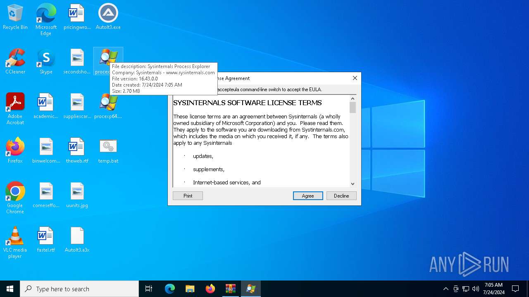Open Firefox from the taskbar

coord(210,289)
